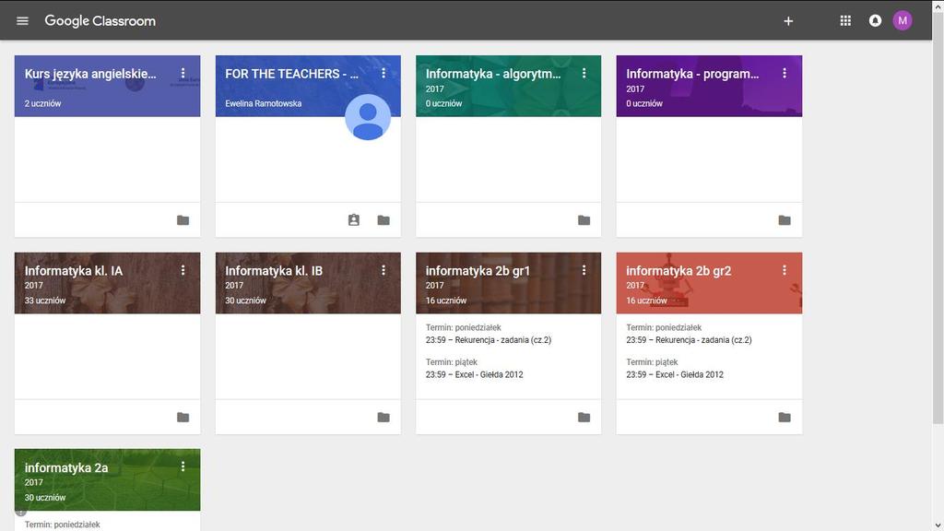This screenshot has width=944, height=531.
Task: Open the informatyka 2b gr2 class
Action: [x=678, y=271]
